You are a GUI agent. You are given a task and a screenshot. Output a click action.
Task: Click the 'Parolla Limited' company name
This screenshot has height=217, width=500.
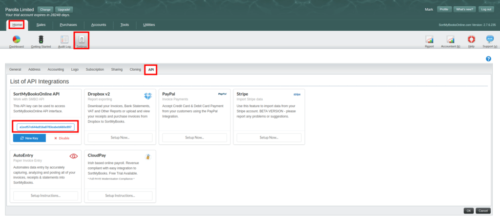(x=20, y=10)
